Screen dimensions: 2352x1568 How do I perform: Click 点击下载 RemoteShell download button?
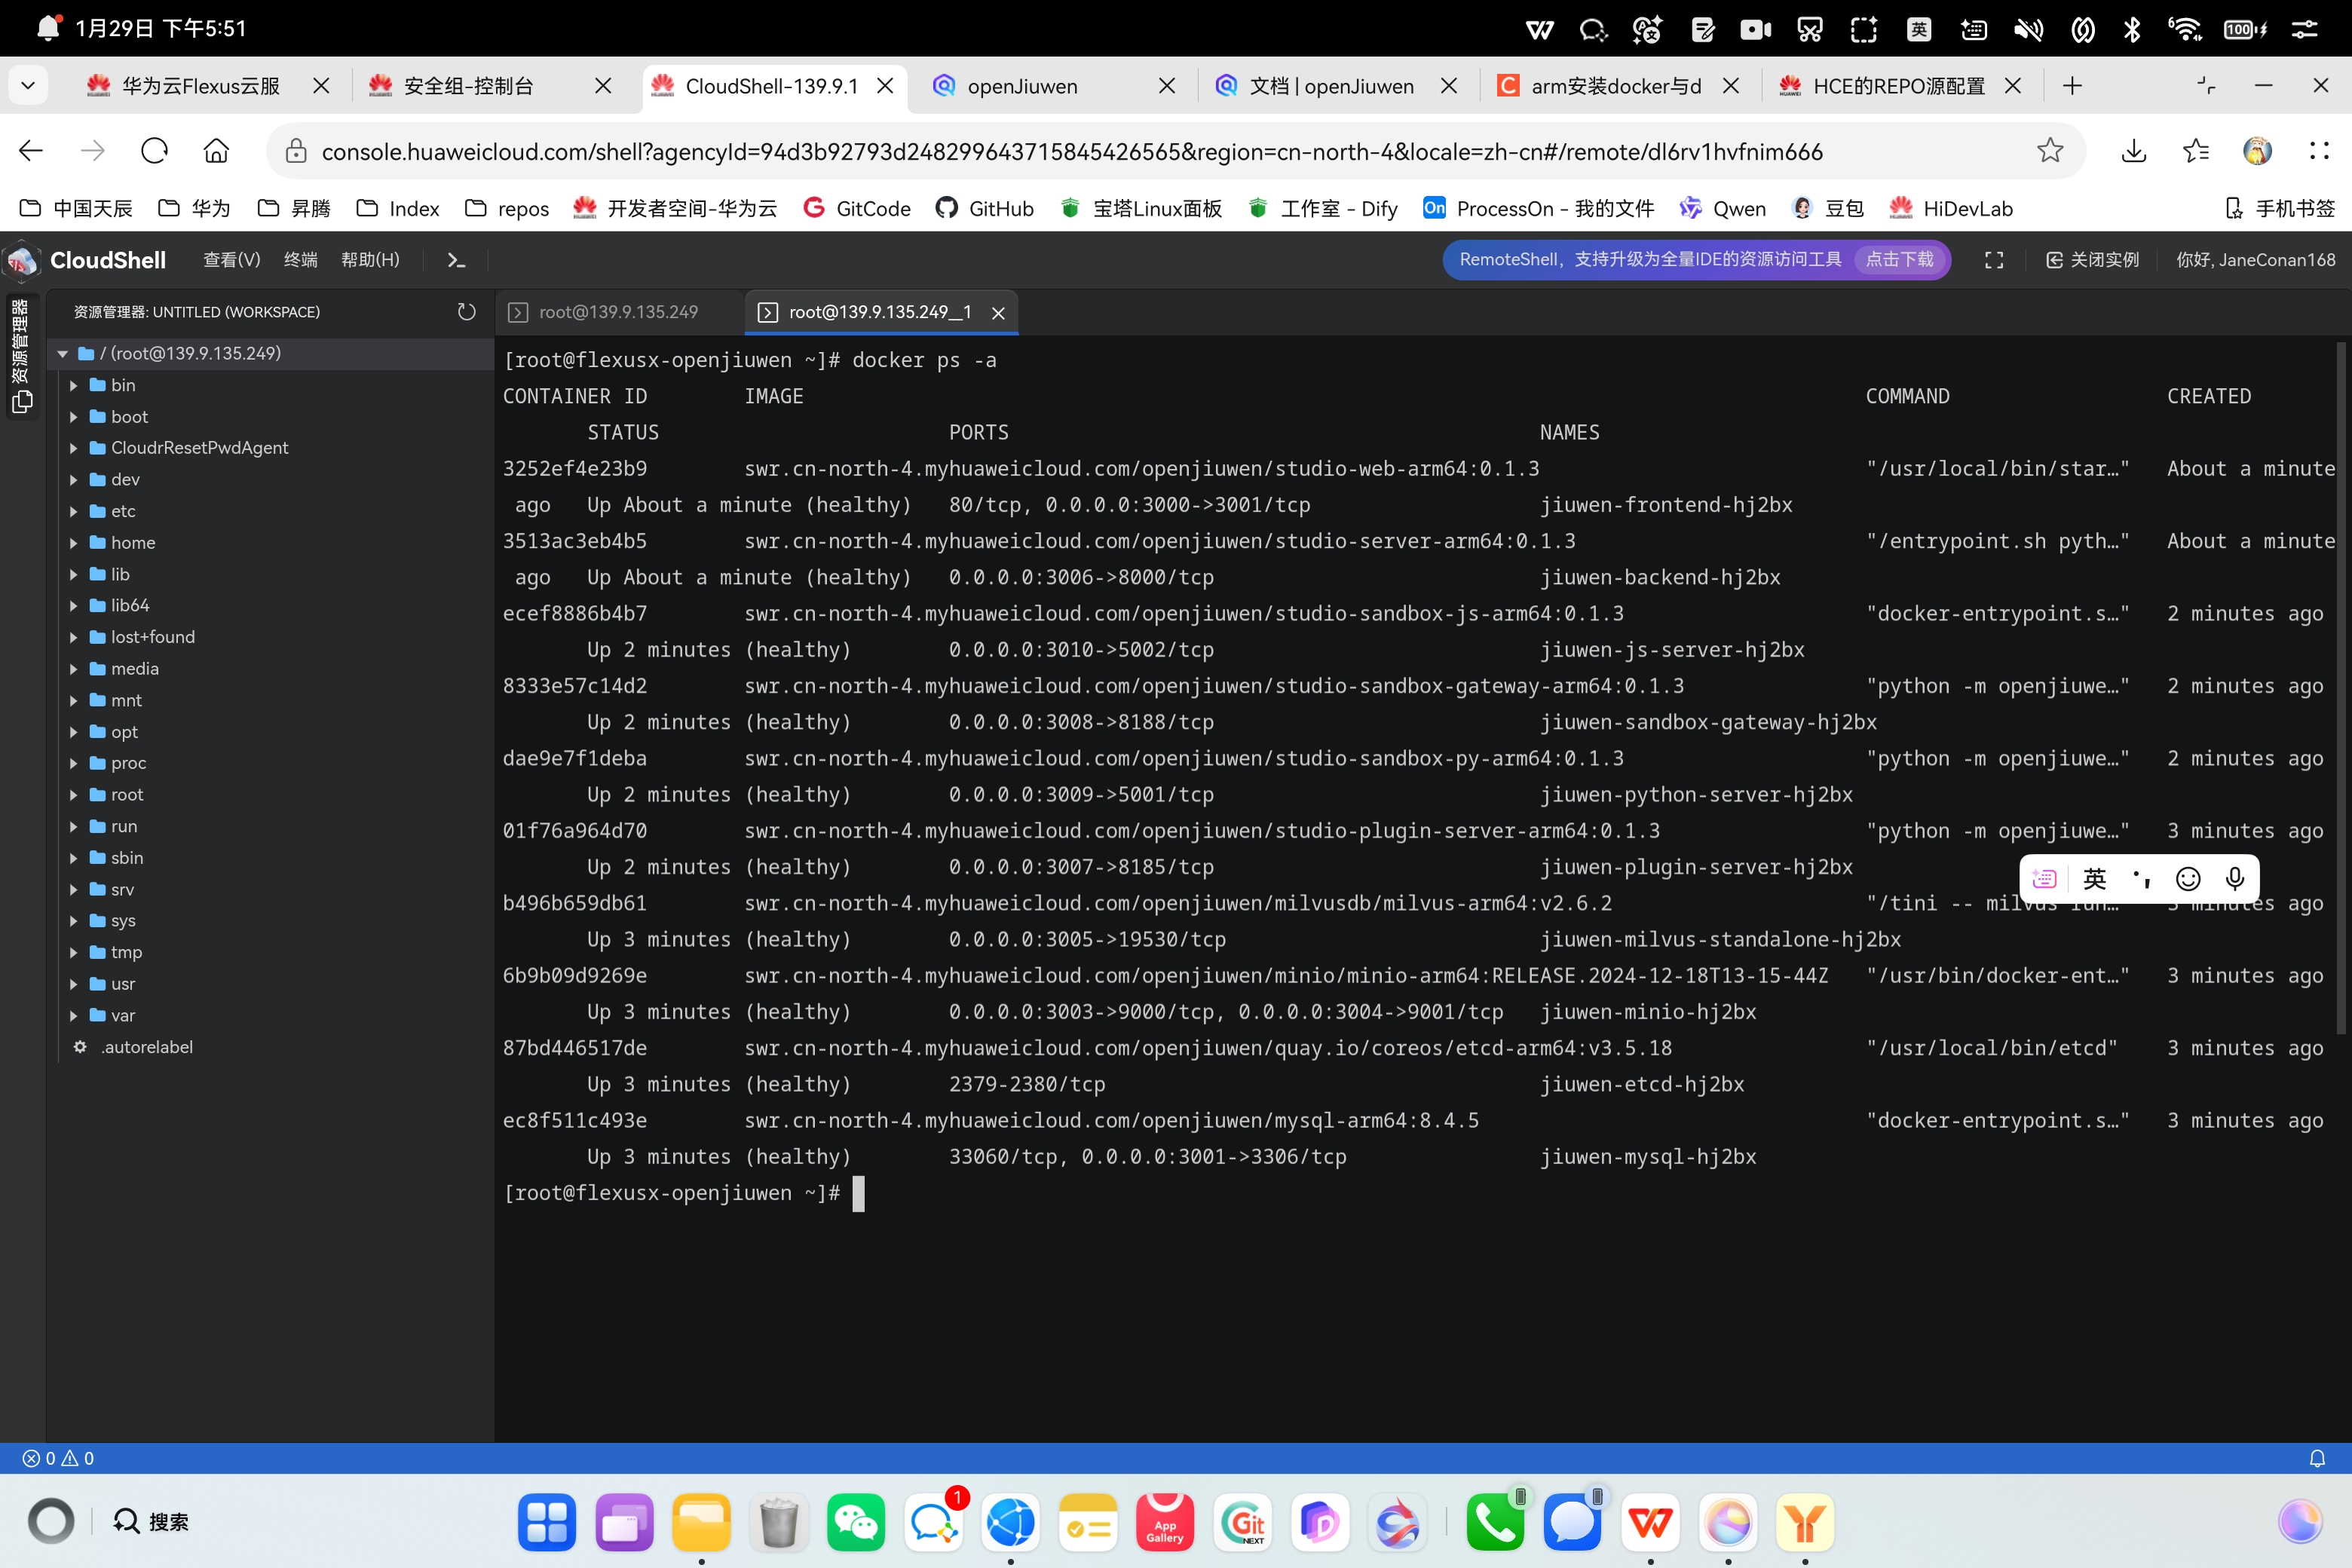(1899, 260)
